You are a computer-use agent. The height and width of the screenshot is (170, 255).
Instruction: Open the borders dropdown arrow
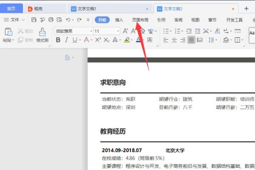click(242, 40)
